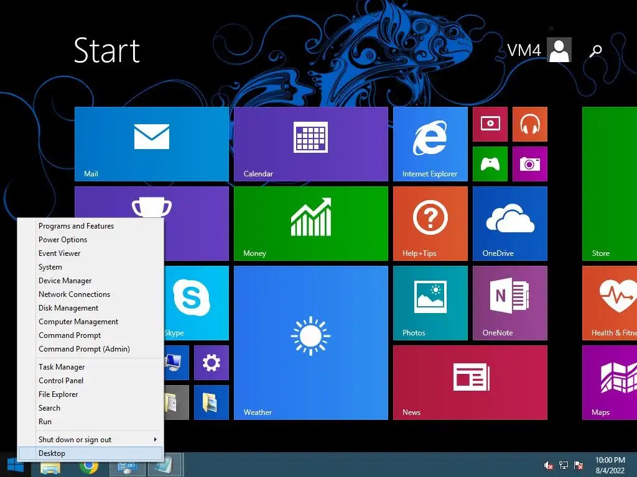Switch to the Notepad taskbar window
637x477 pixels.
(x=165, y=466)
